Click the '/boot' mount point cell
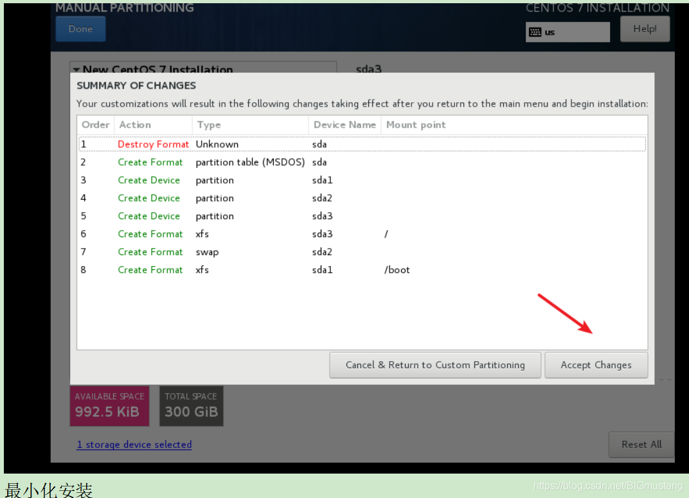Viewport: 689px width, 498px height. [397, 270]
